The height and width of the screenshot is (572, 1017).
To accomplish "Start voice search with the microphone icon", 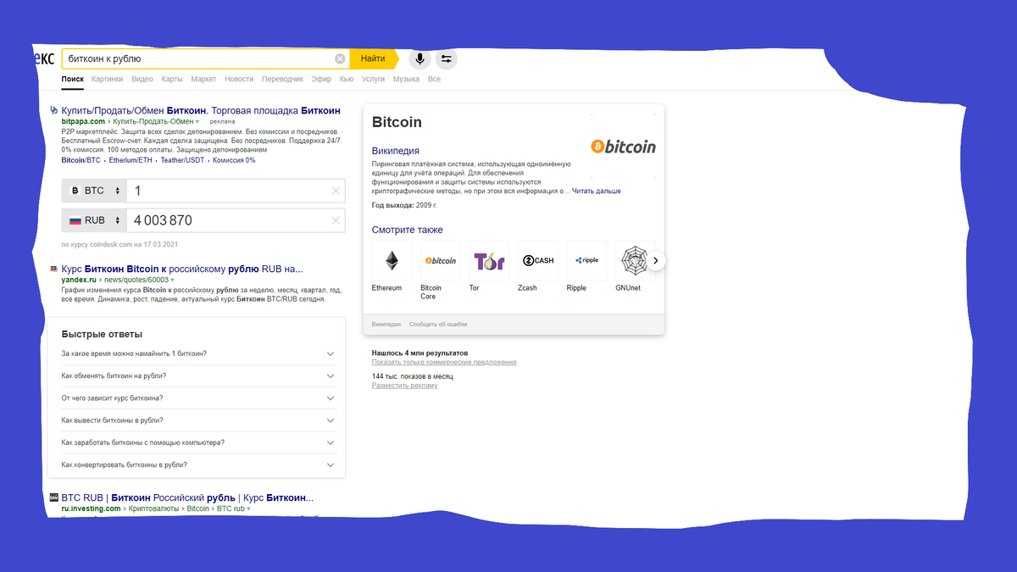I will tap(419, 59).
